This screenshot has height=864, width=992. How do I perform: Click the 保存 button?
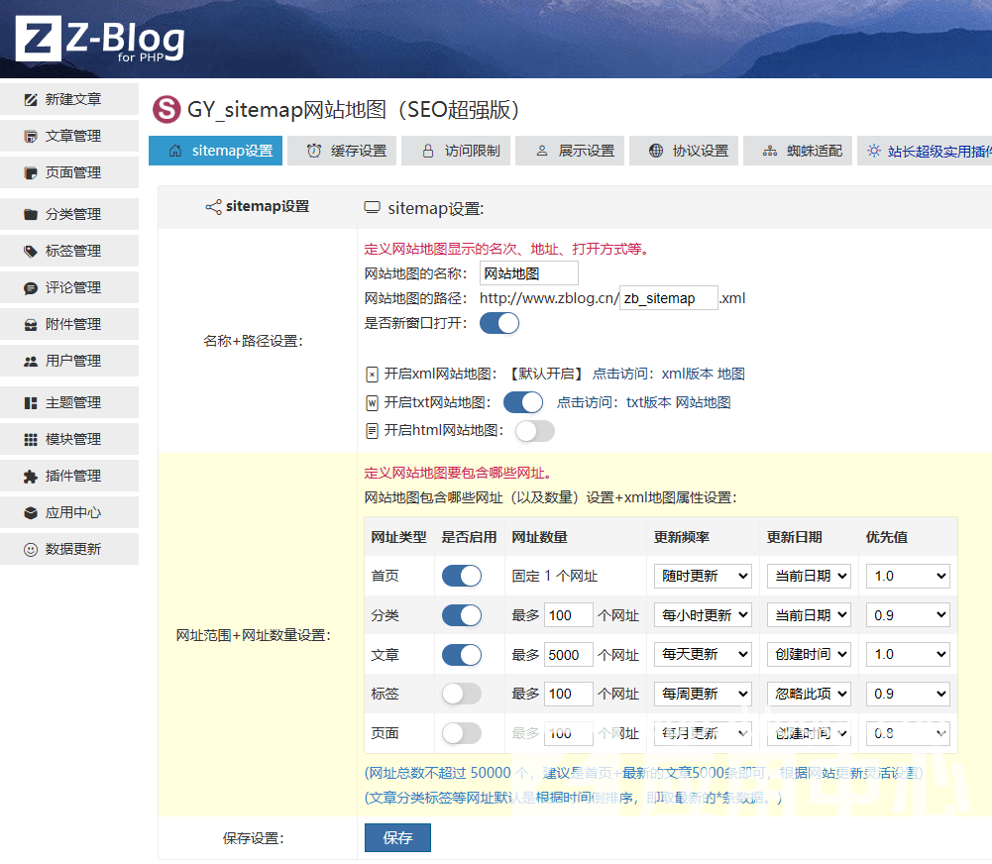pyautogui.click(x=397, y=837)
